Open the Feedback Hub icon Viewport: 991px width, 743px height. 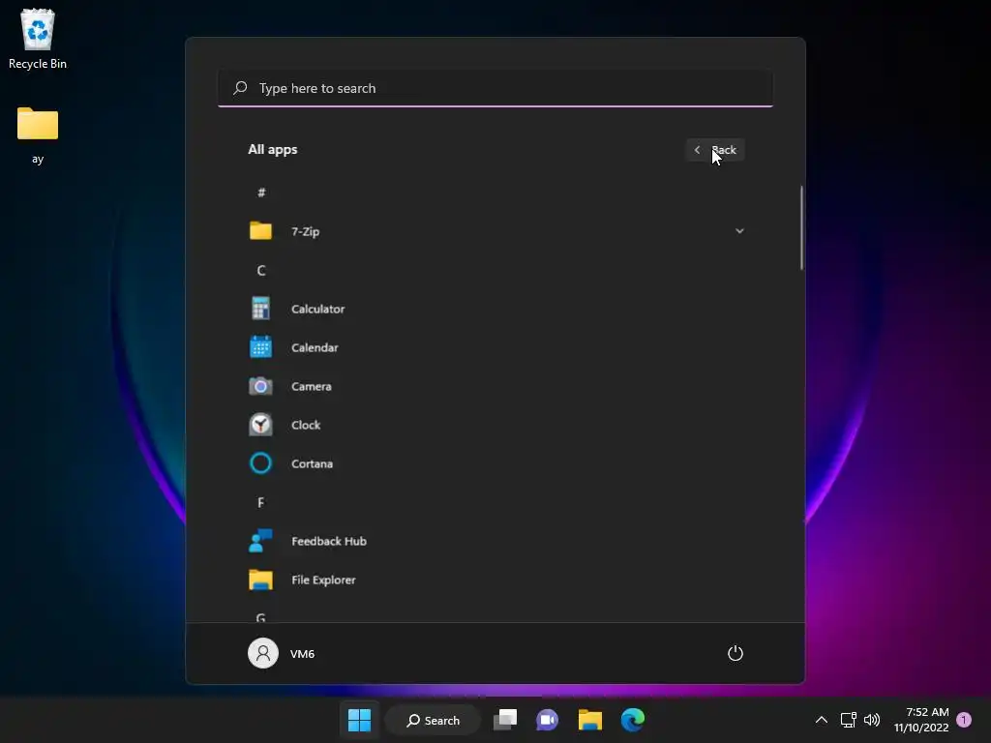click(x=260, y=541)
